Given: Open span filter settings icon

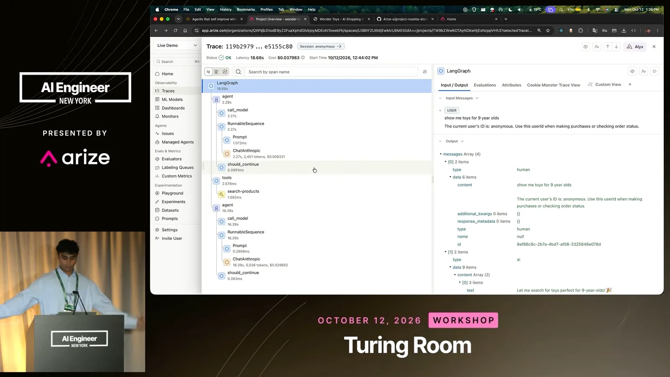Looking at the screenshot, I should tap(425, 72).
